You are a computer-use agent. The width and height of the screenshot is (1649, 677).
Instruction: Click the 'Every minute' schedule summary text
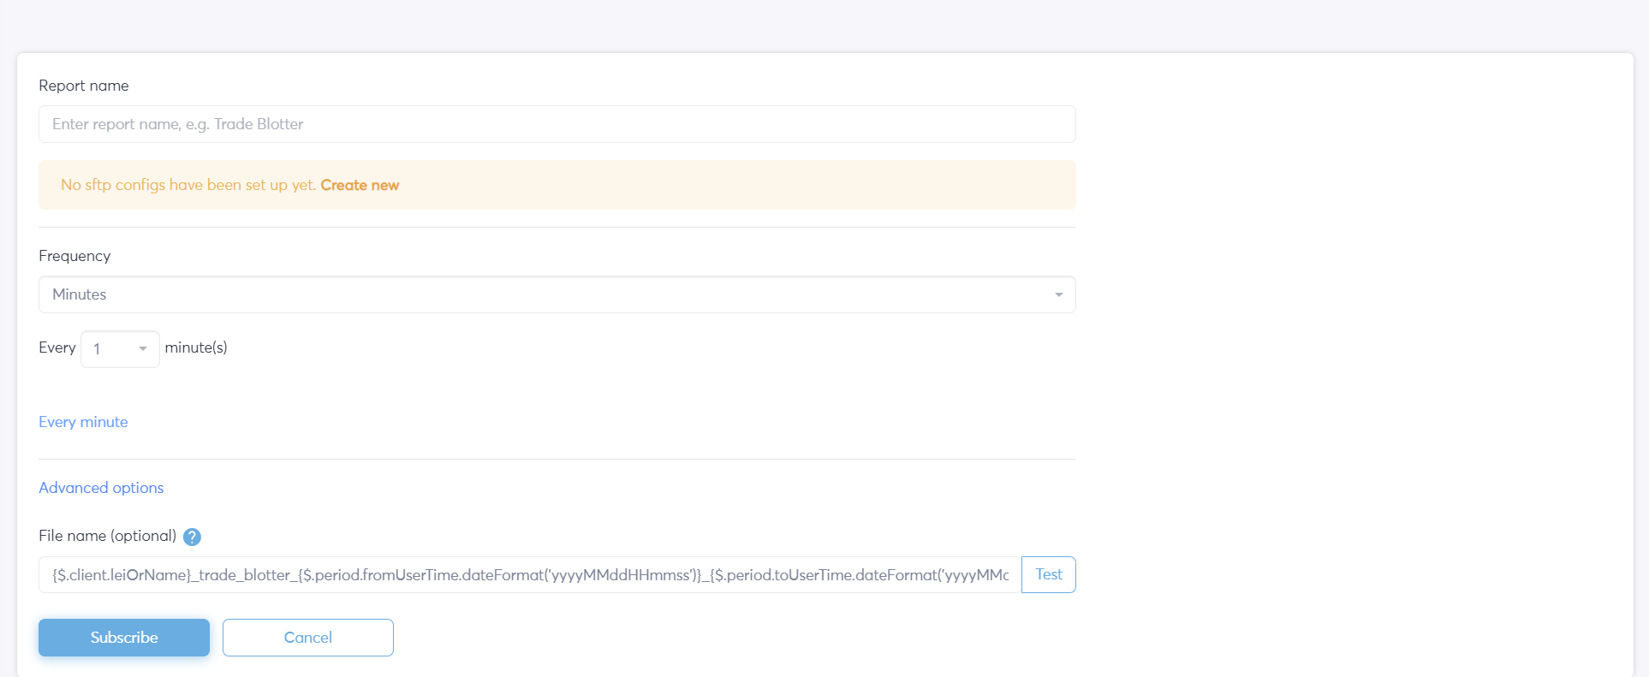[83, 422]
